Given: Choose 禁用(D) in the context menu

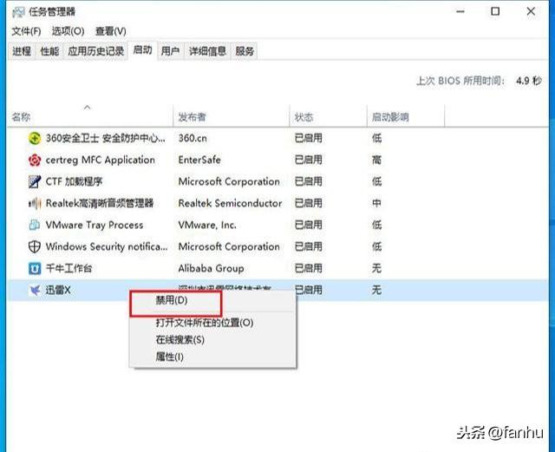Looking at the screenshot, I should pyautogui.click(x=212, y=300).
